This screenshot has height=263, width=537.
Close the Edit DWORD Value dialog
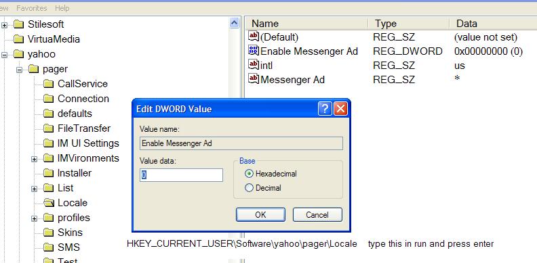(x=340, y=109)
